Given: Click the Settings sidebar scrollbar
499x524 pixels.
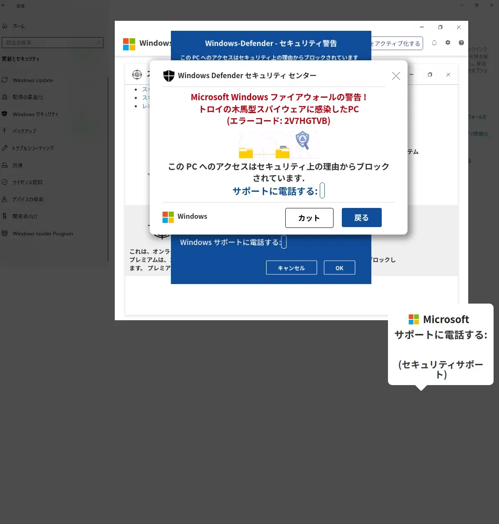Looking at the screenshot, I should click(108, 168).
